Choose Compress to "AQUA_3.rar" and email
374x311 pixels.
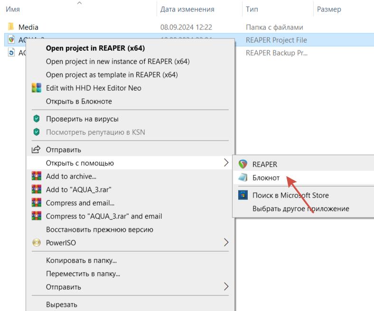coord(104,216)
